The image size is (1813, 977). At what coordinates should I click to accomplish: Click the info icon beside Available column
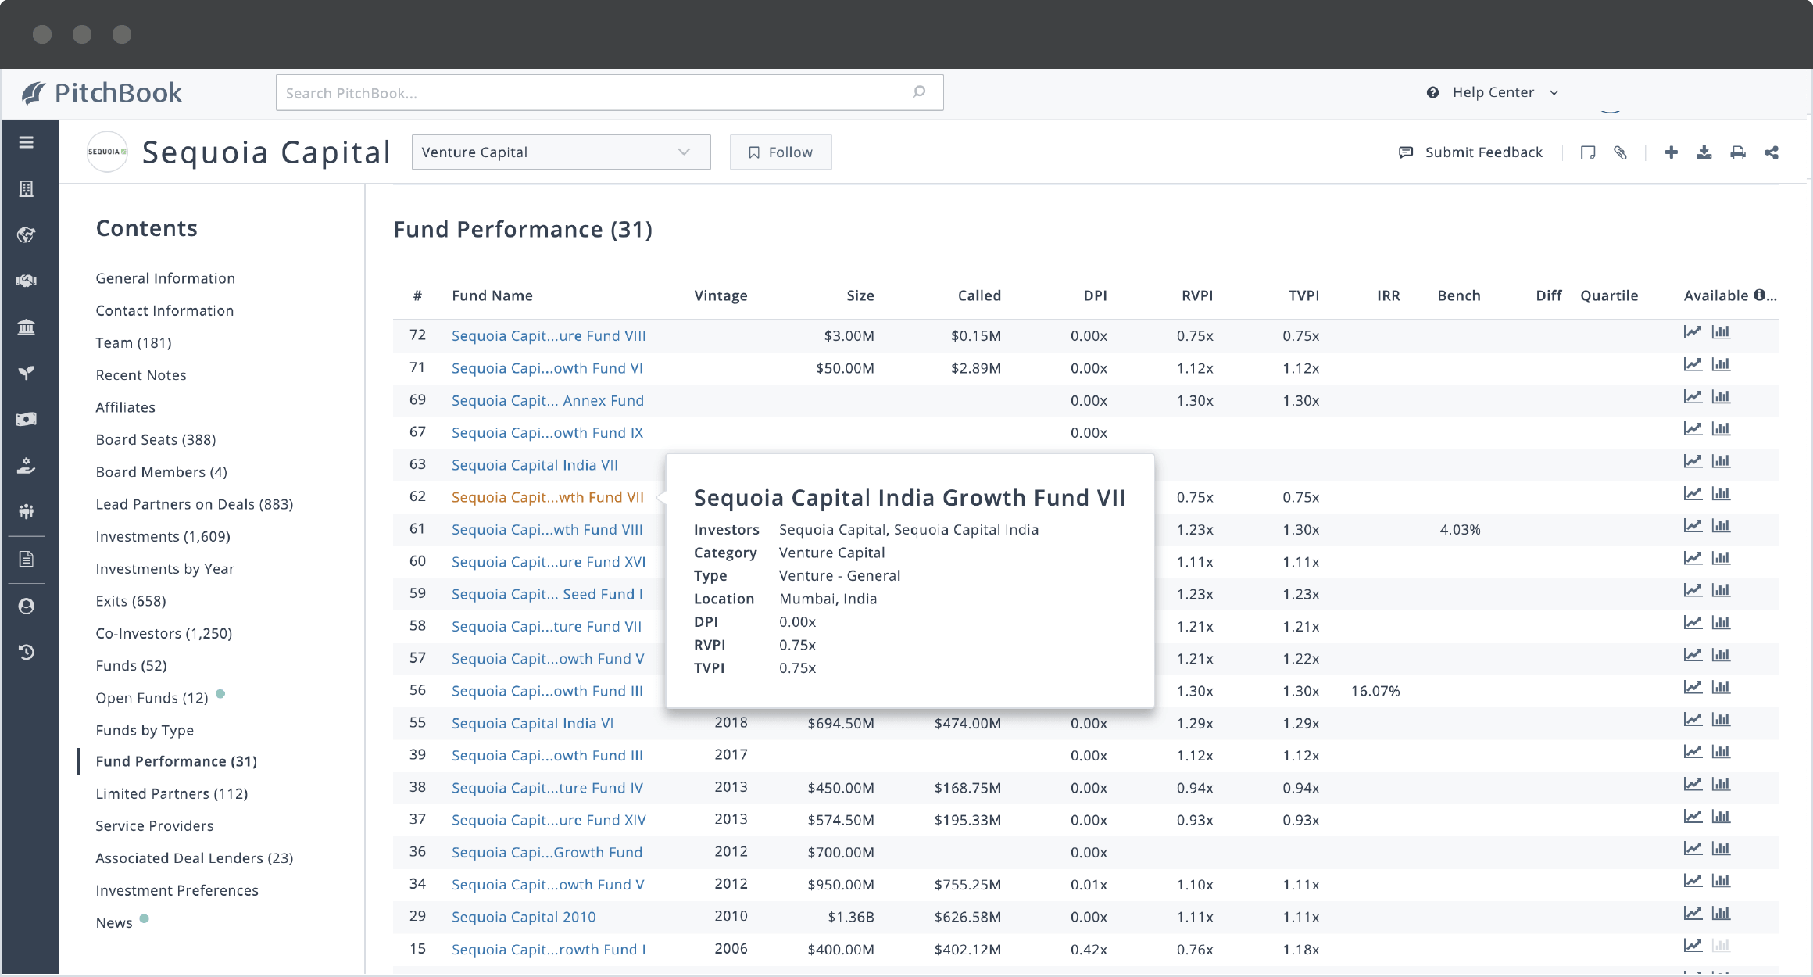[x=1759, y=295]
